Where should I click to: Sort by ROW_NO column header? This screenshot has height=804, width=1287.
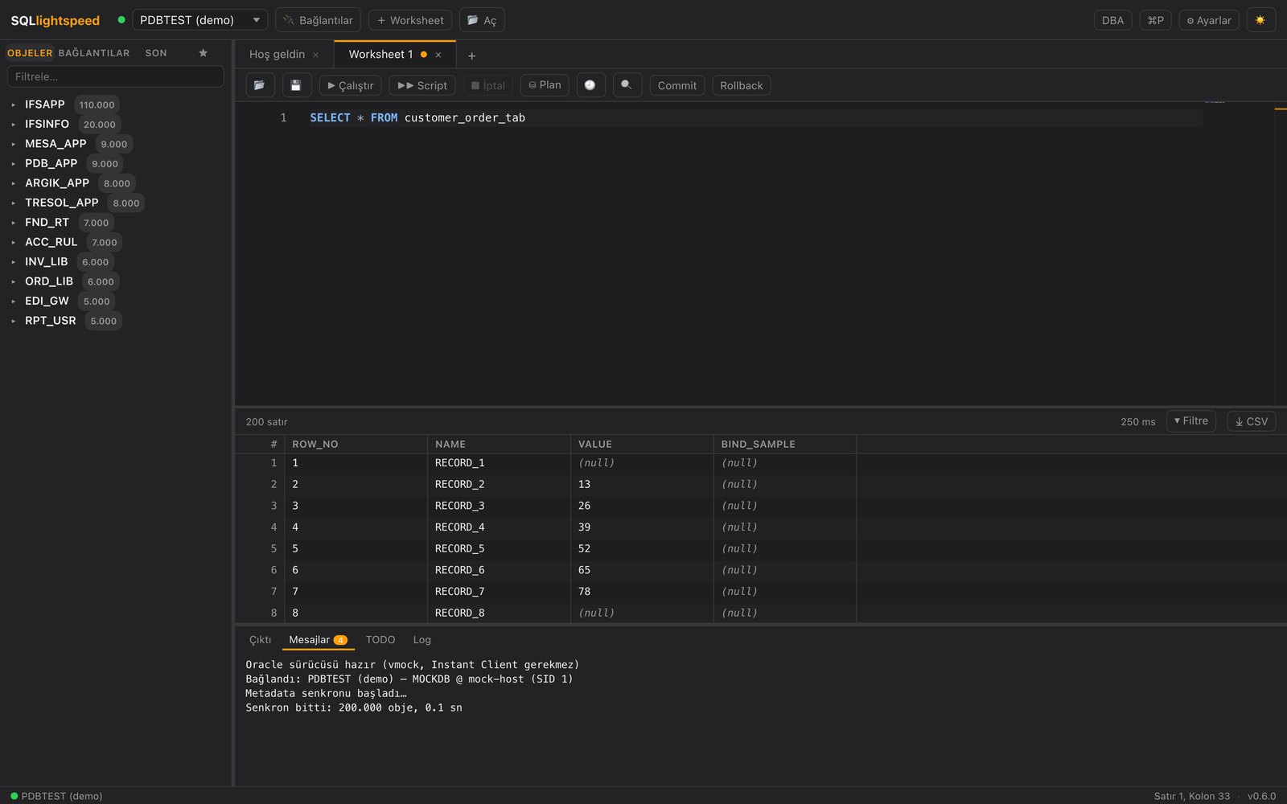pyautogui.click(x=356, y=444)
